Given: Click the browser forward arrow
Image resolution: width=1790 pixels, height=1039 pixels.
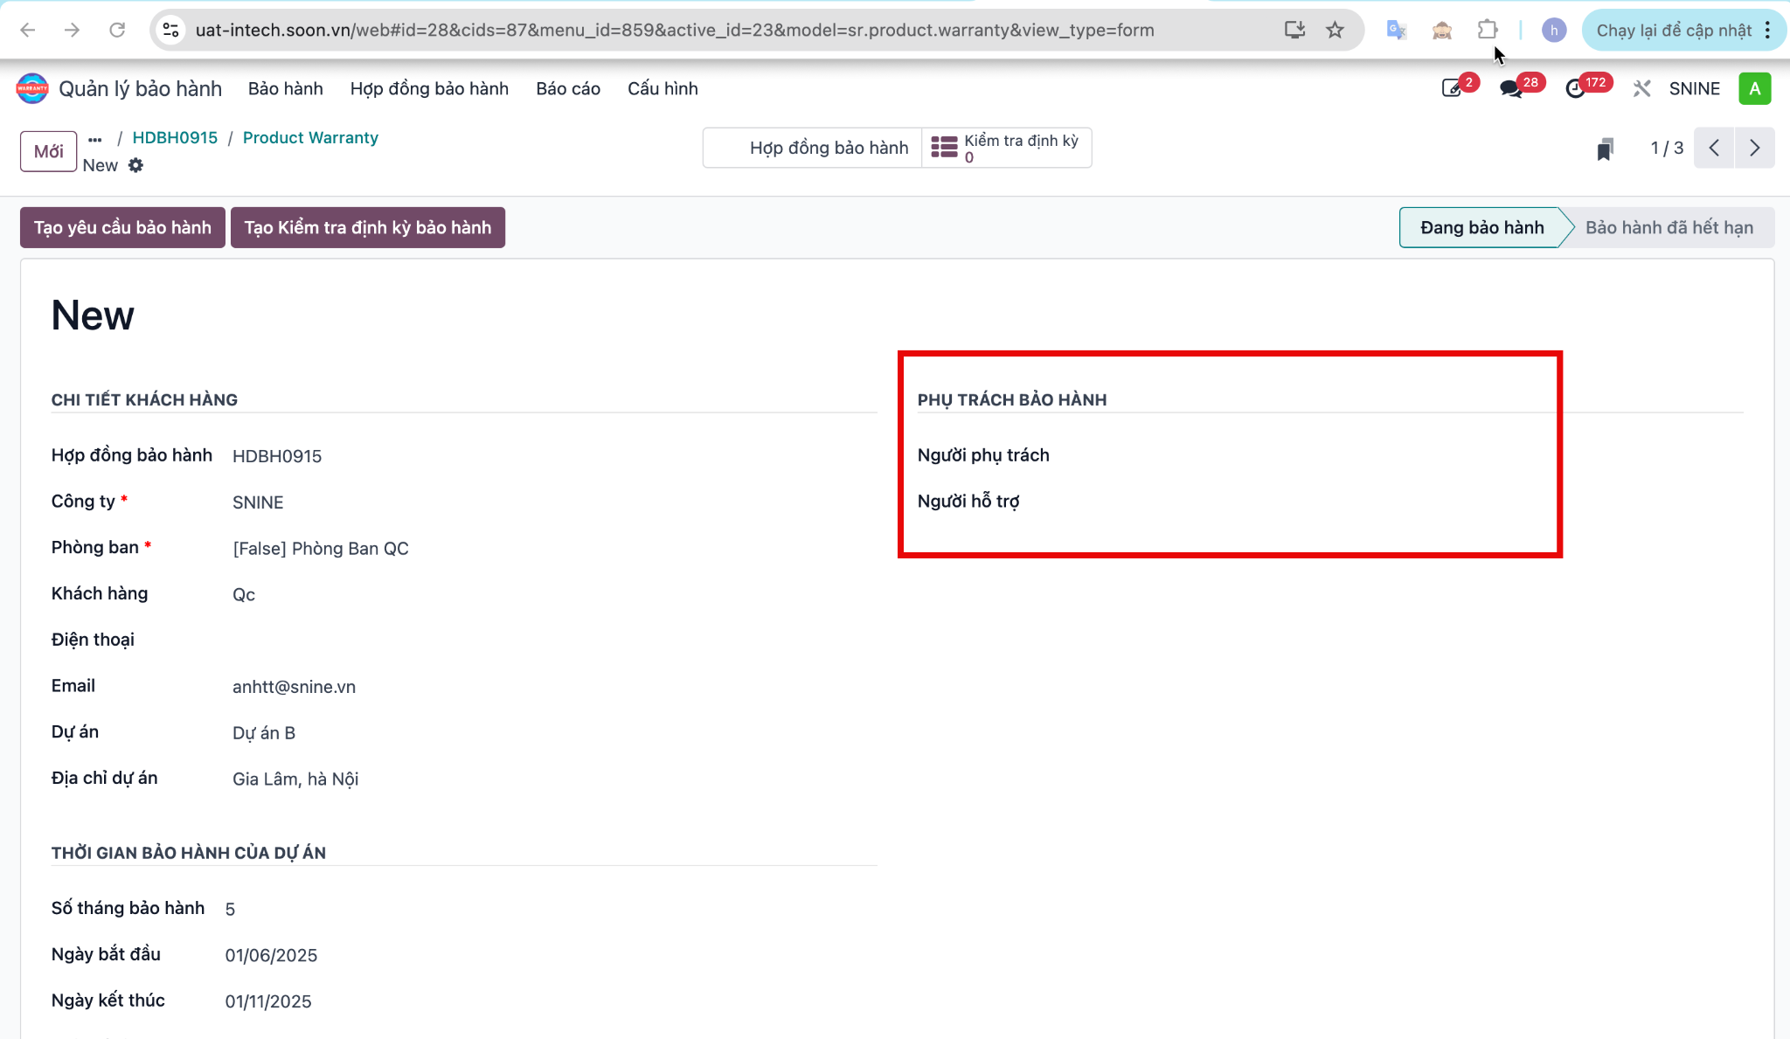Looking at the screenshot, I should click(x=73, y=31).
